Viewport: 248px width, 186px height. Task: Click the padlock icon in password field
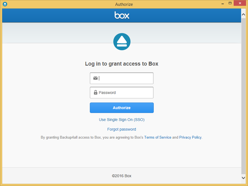click(95, 92)
